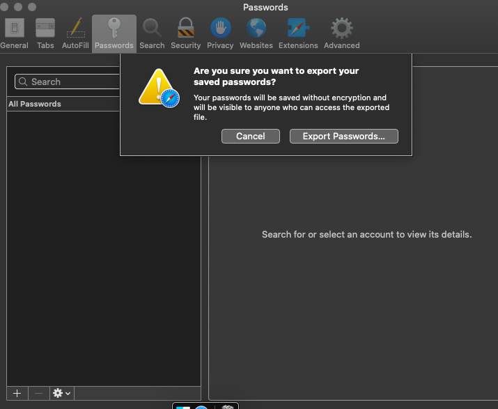Screen dimensions: 498x409
Task: Open the Privacy hand icon pane
Action: (x=220, y=33)
